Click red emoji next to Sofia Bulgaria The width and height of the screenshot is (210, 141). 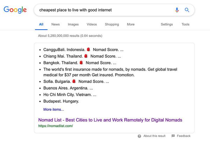pyautogui.click(x=74, y=81)
